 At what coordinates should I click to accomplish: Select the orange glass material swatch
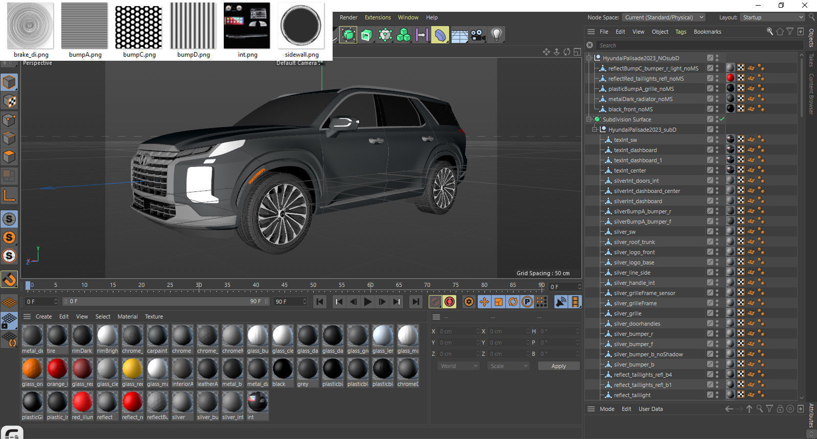[32, 369]
